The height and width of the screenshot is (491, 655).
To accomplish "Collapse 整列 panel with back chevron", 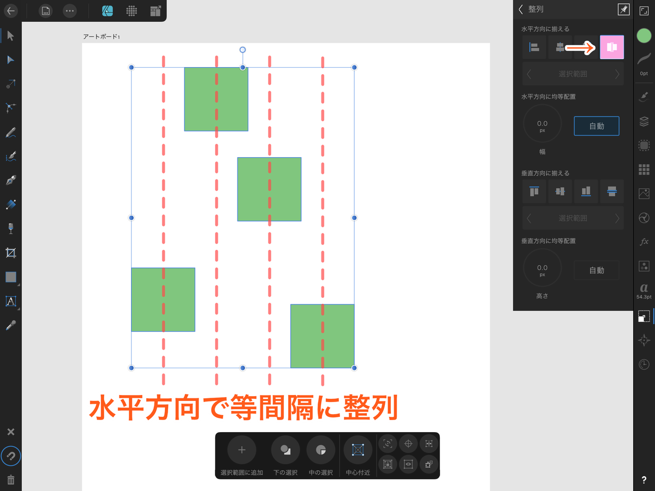I will tap(521, 9).
